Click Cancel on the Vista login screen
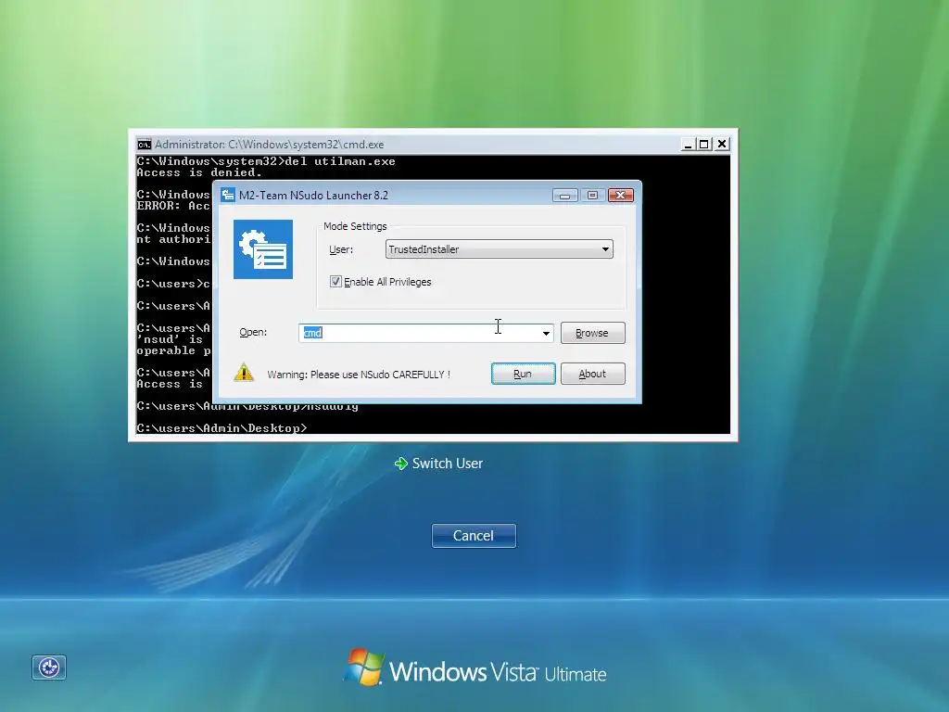Screen dimensions: 949x712 tap(474, 536)
